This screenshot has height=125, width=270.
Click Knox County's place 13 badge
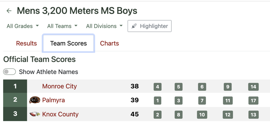(x=253, y=114)
